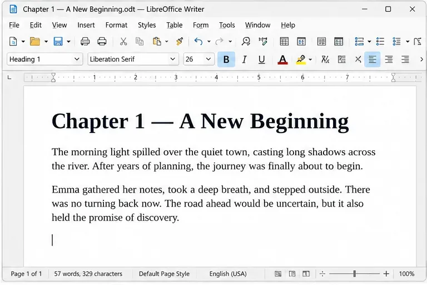
Task: Redo the undone action
Action: pyautogui.click(x=219, y=41)
